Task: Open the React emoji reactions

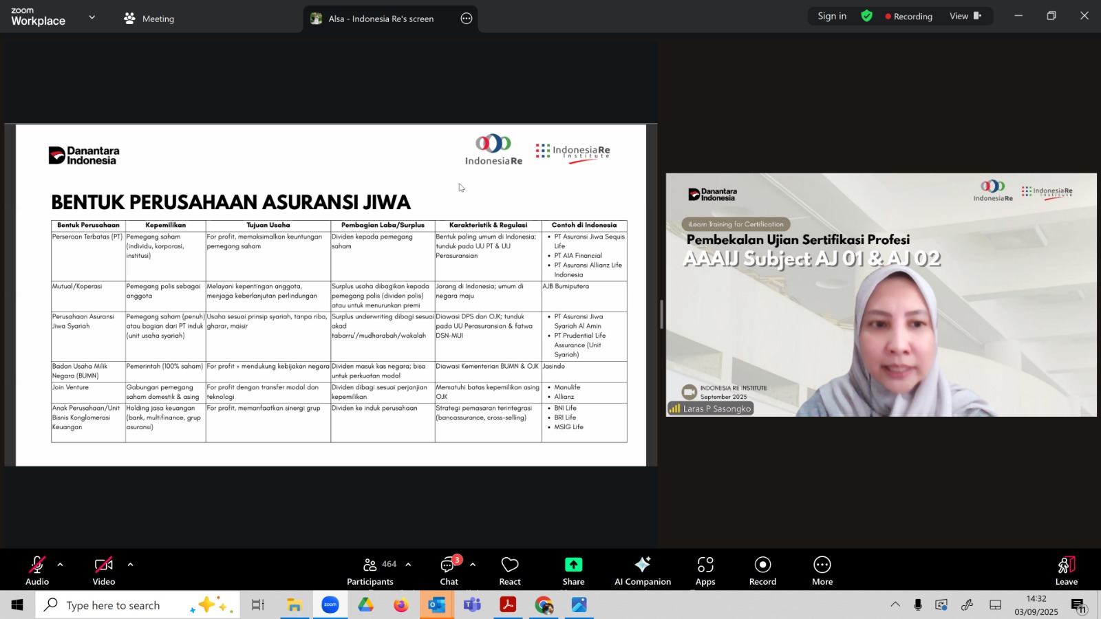Action: pos(509,570)
